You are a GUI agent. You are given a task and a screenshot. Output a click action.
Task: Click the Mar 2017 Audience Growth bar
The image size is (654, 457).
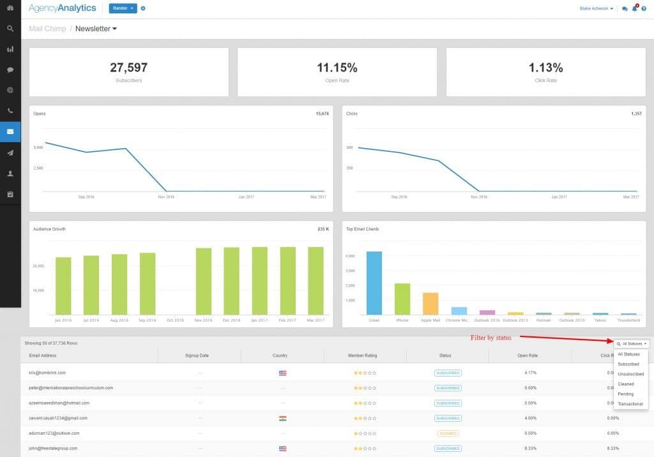point(316,281)
